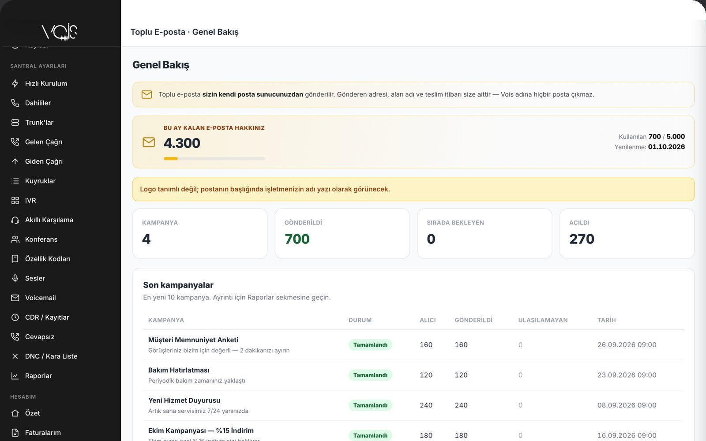Click the renewal date 01.10.2026

666,147
